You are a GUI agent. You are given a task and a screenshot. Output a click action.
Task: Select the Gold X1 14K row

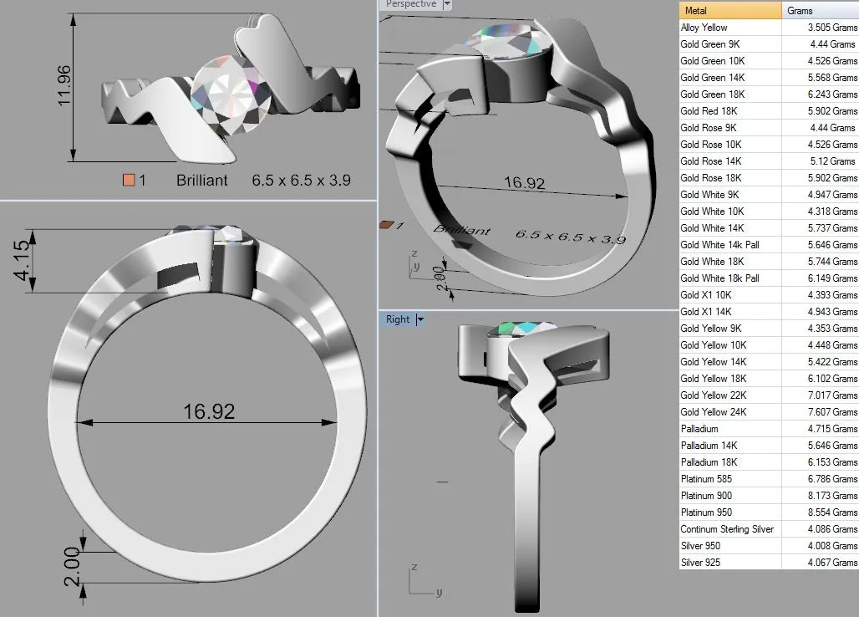[x=769, y=311]
